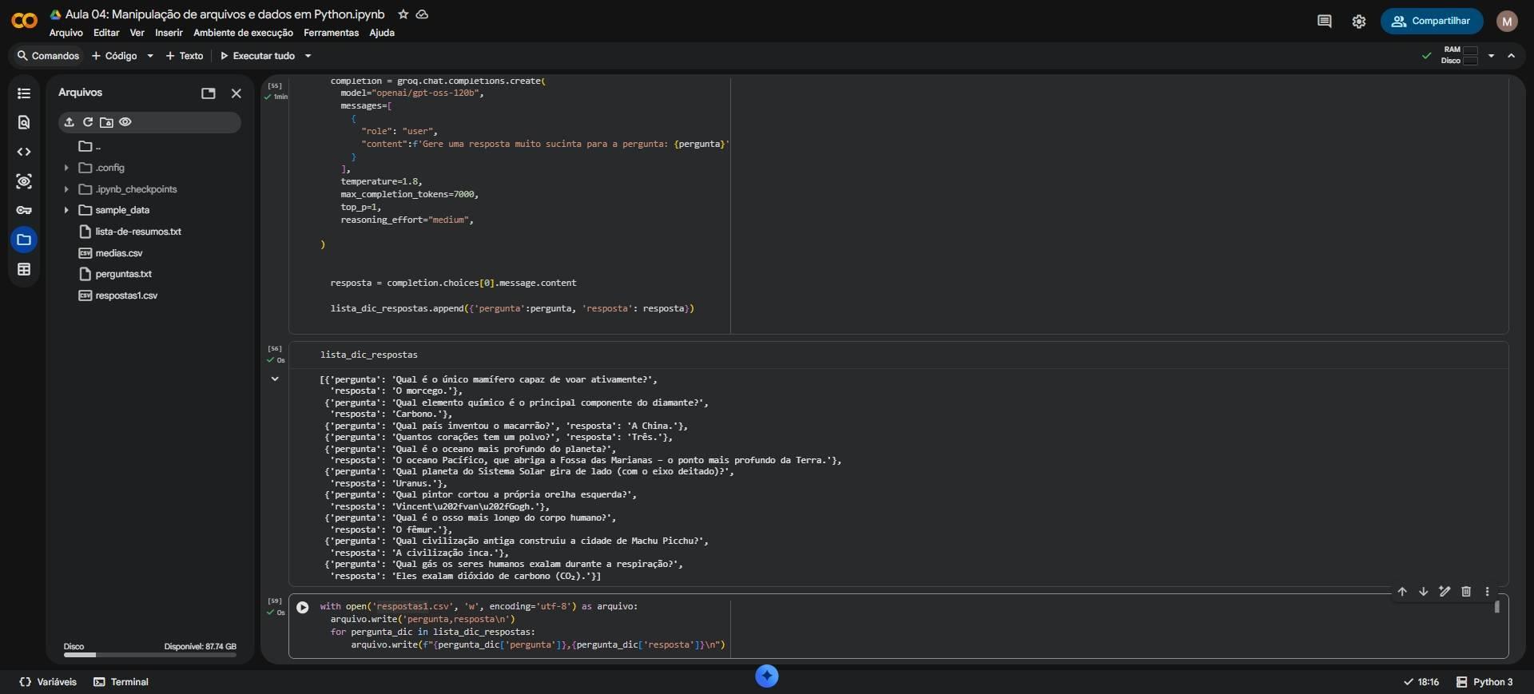
Task: Click the edit pencil icon in cell toolbar
Action: click(1445, 592)
